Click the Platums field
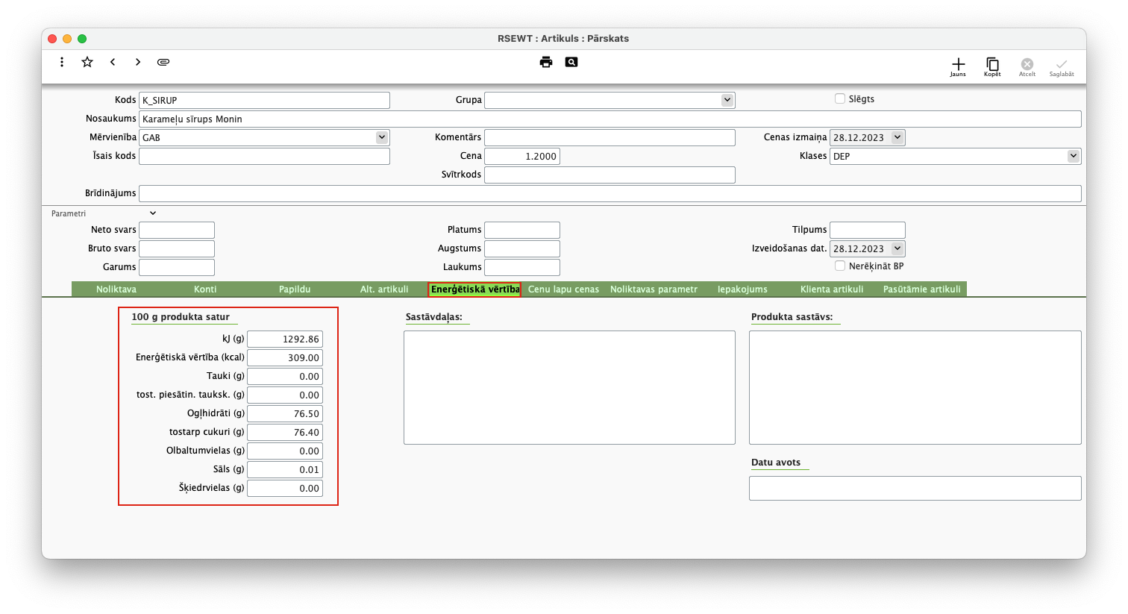This screenshot has width=1128, height=614. (522, 230)
